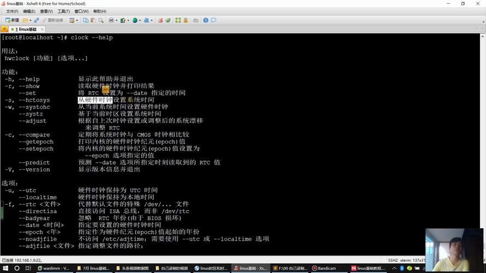Click the padlock lock-screen icon

186,20
